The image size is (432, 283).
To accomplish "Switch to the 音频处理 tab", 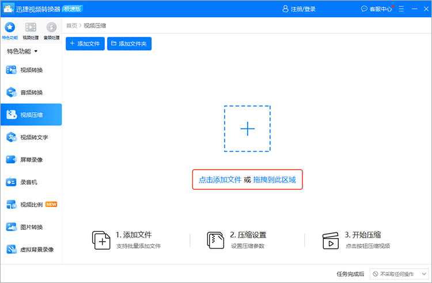I will click(51, 30).
